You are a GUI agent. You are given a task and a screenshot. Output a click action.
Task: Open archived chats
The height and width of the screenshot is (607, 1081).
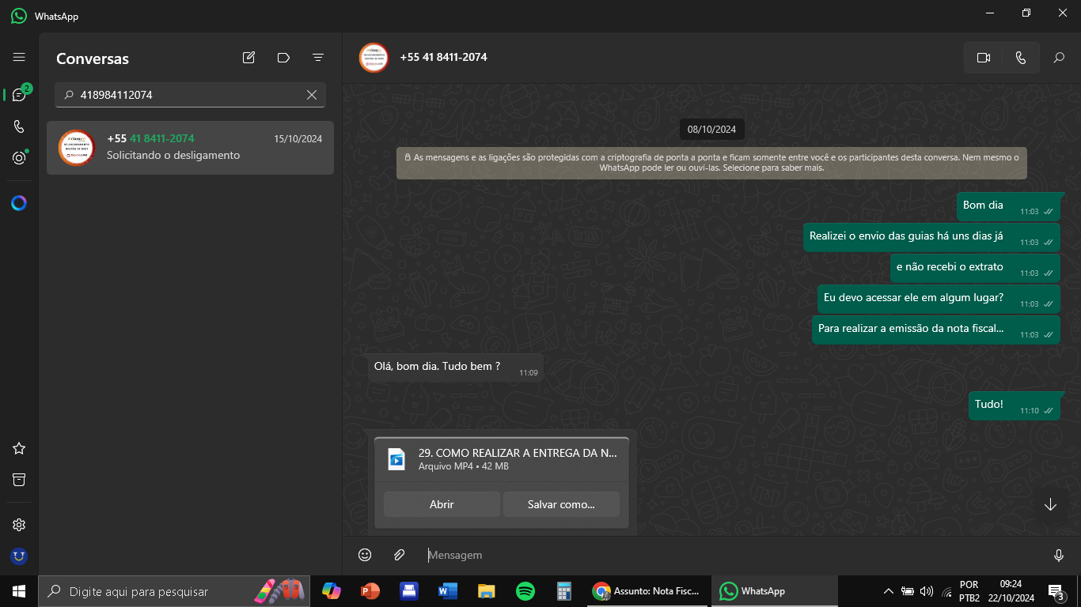click(19, 480)
